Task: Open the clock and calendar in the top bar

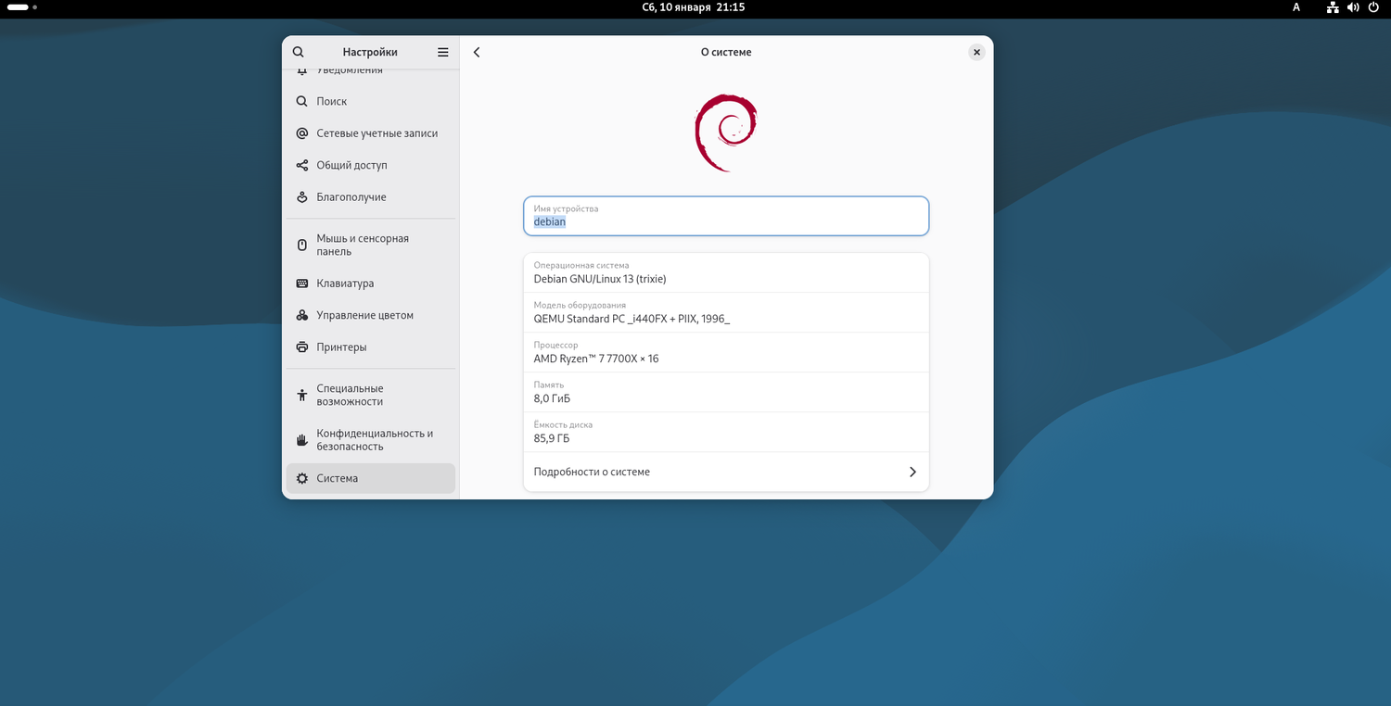Action: (694, 7)
